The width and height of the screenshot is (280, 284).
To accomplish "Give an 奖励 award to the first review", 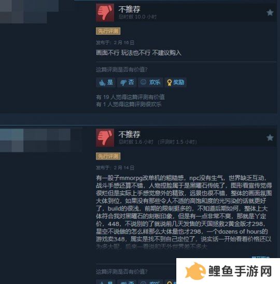I will [x=175, y=82].
